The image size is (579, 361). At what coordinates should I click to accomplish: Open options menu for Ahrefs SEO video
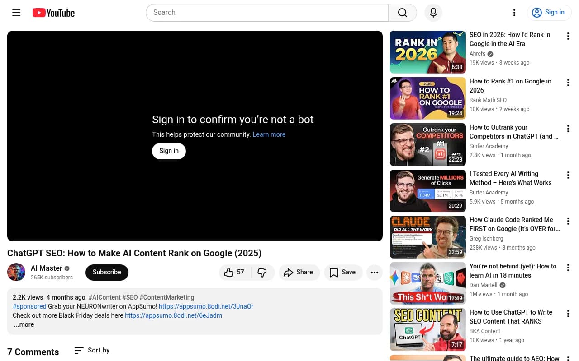coord(568,37)
